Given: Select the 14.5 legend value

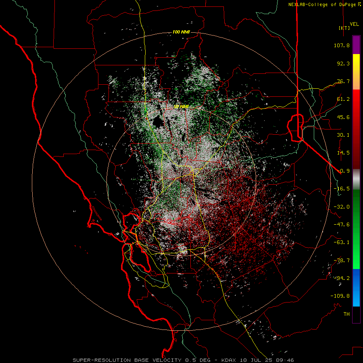Looking at the screenshot, I should pyautogui.click(x=343, y=153).
